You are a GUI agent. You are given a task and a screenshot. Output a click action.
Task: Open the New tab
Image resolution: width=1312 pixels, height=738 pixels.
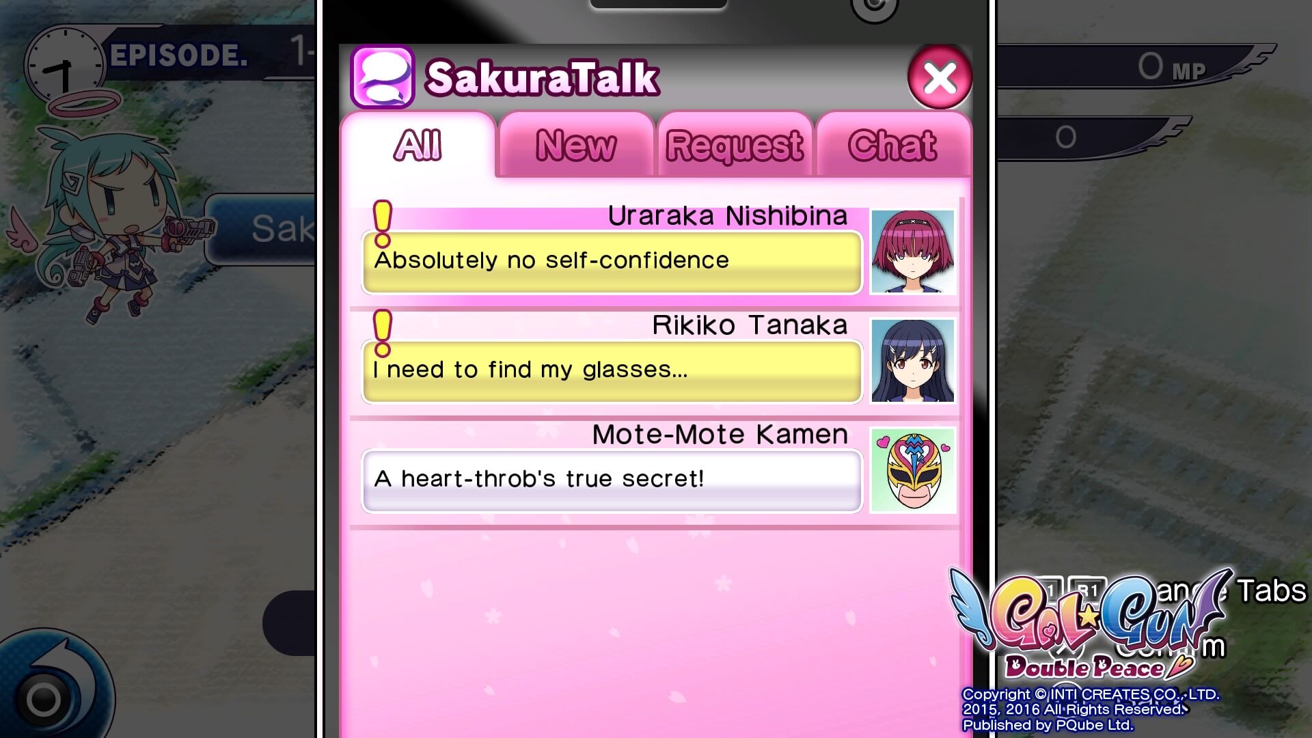coord(576,145)
